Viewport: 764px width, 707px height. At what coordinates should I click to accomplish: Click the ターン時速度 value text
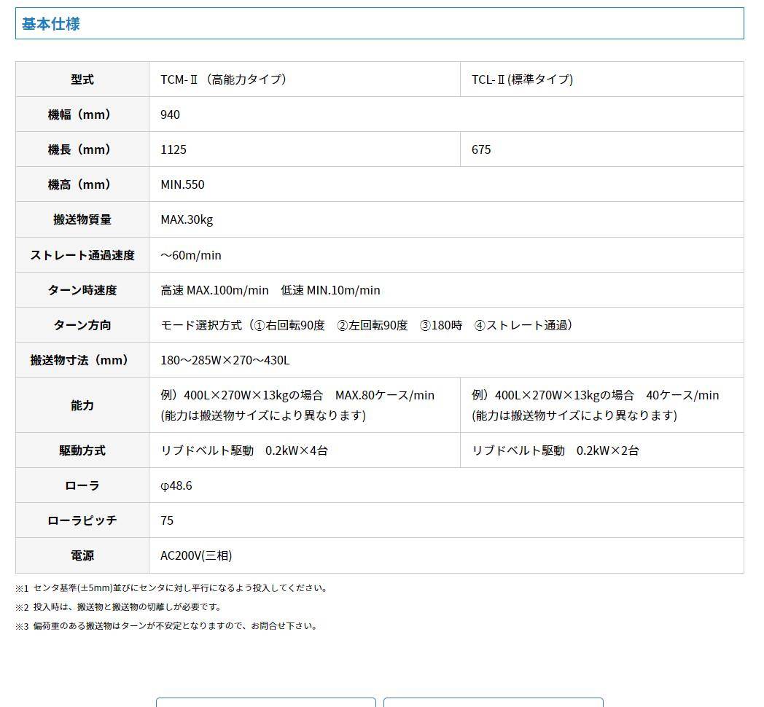[x=270, y=290]
